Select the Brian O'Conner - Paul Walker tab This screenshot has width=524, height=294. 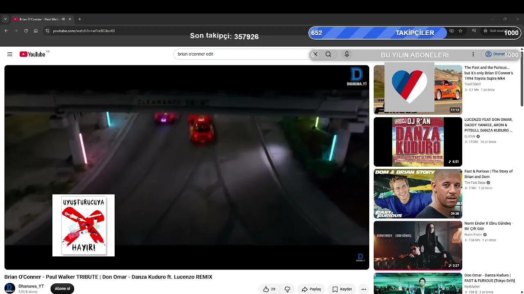(x=39, y=19)
